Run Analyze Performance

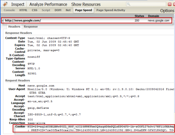(x=48, y=4)
